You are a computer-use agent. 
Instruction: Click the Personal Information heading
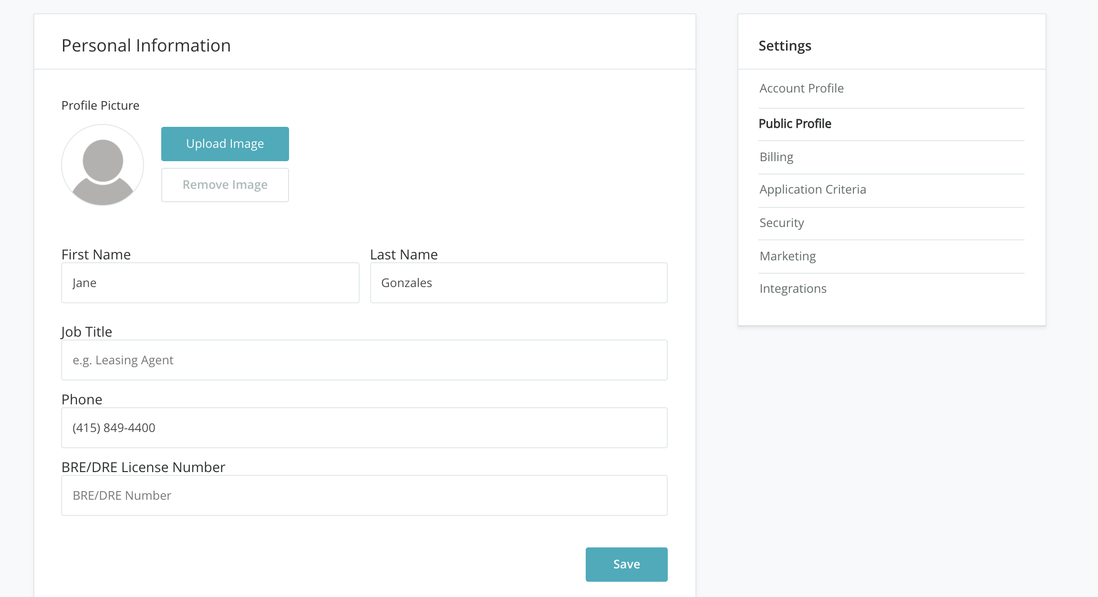[146, 46]
